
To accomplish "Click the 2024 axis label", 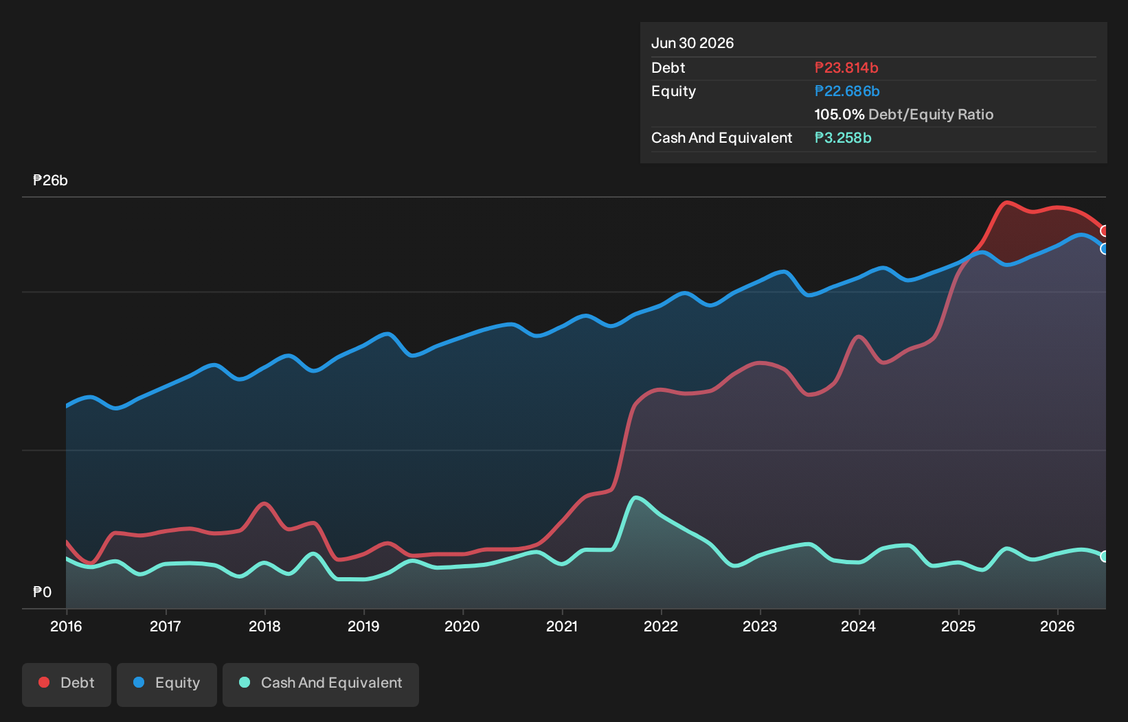I will pos(859,626).
